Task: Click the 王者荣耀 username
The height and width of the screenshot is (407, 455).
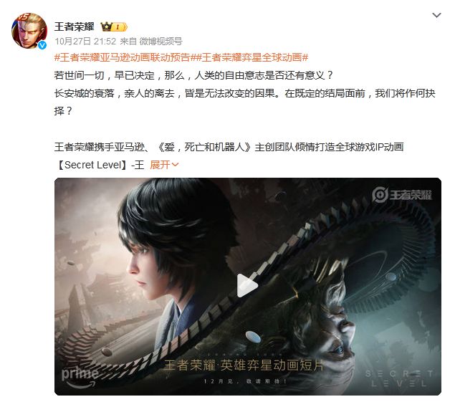Action: click(75, 27)
